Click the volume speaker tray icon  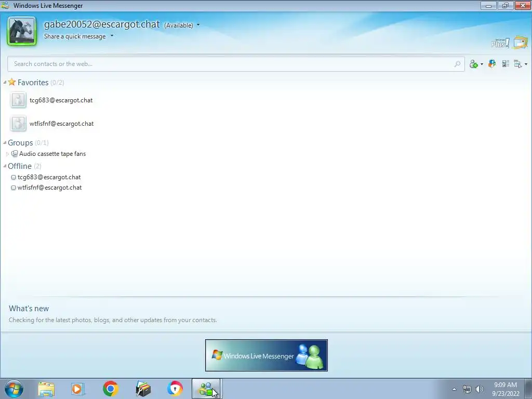(480, 389)
